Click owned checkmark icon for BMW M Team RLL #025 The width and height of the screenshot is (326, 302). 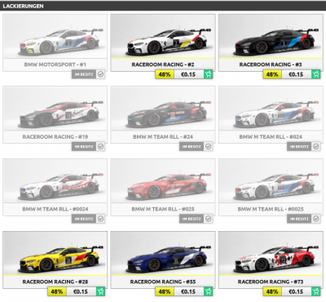click(x=208, y=219)
